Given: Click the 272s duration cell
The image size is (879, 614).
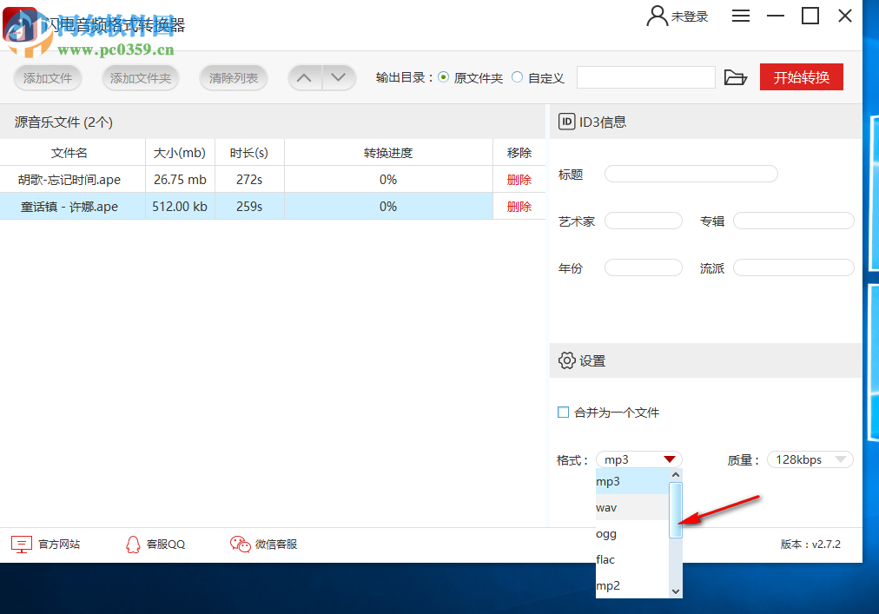Looking at the screenshot, I should coord(249,180).
